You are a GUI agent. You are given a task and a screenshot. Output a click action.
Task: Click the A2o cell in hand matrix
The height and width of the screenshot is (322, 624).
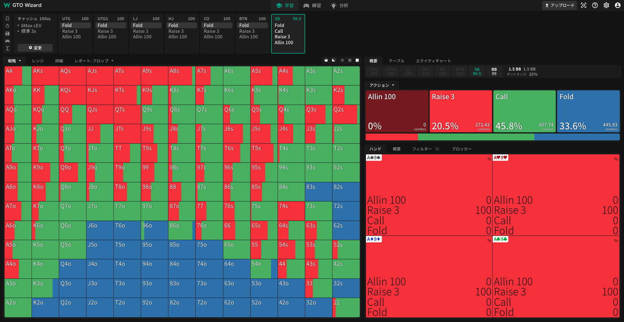point(18,307)
